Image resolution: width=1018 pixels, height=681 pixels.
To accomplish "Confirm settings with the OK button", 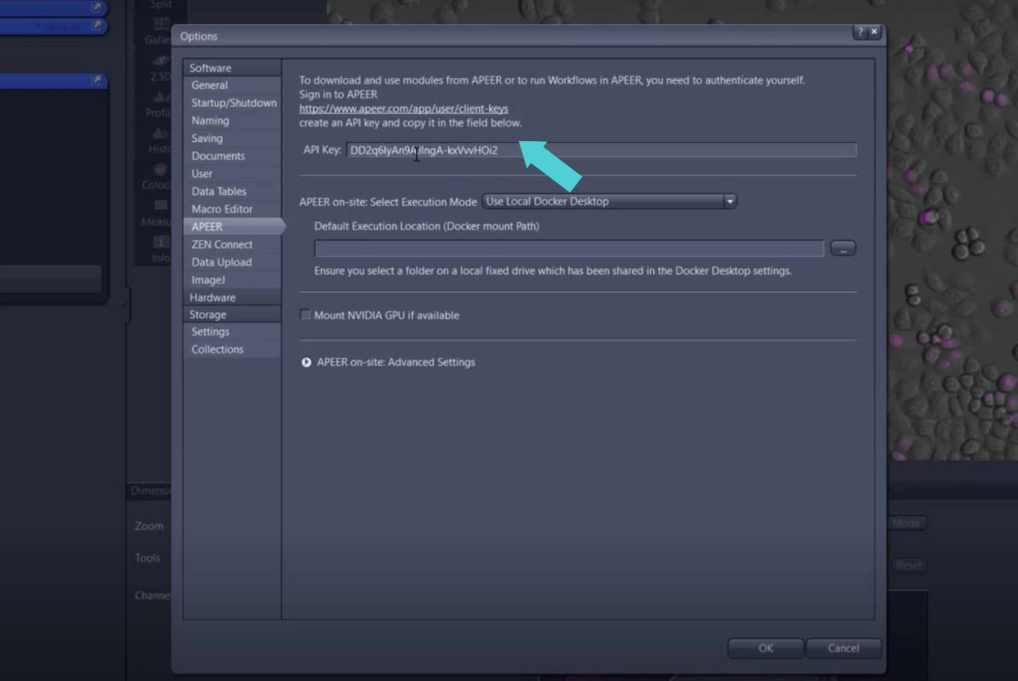I will pos(764,648).
